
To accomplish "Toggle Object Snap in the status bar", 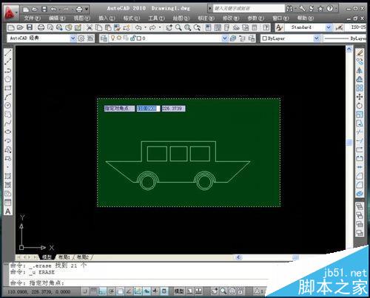I will click(120, 291).
